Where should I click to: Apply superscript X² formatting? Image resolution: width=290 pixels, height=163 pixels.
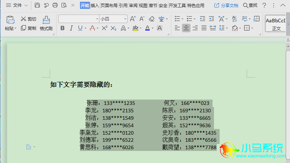104,28
